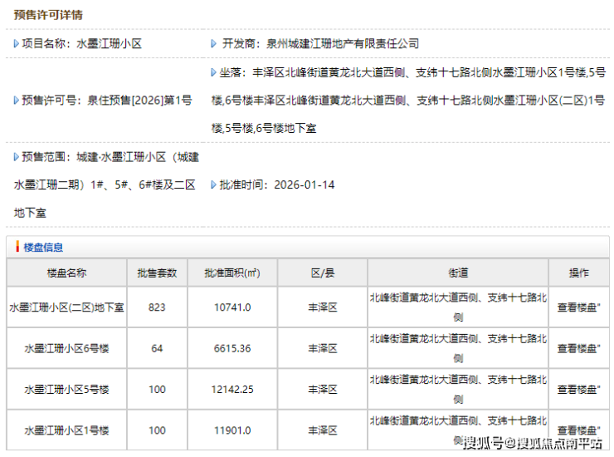This screenshot has height=457, width=614.
Task: Click the 操作 column header
Action: click(578, 273)
